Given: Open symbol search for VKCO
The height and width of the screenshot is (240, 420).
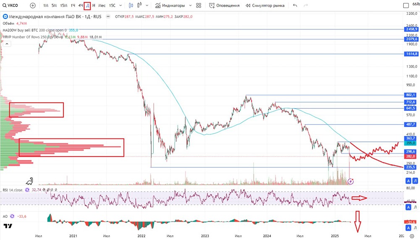Looking at the screenshot, I should tap(10, 5).
